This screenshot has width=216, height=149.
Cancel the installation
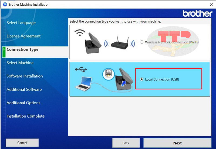click(22, 143)
